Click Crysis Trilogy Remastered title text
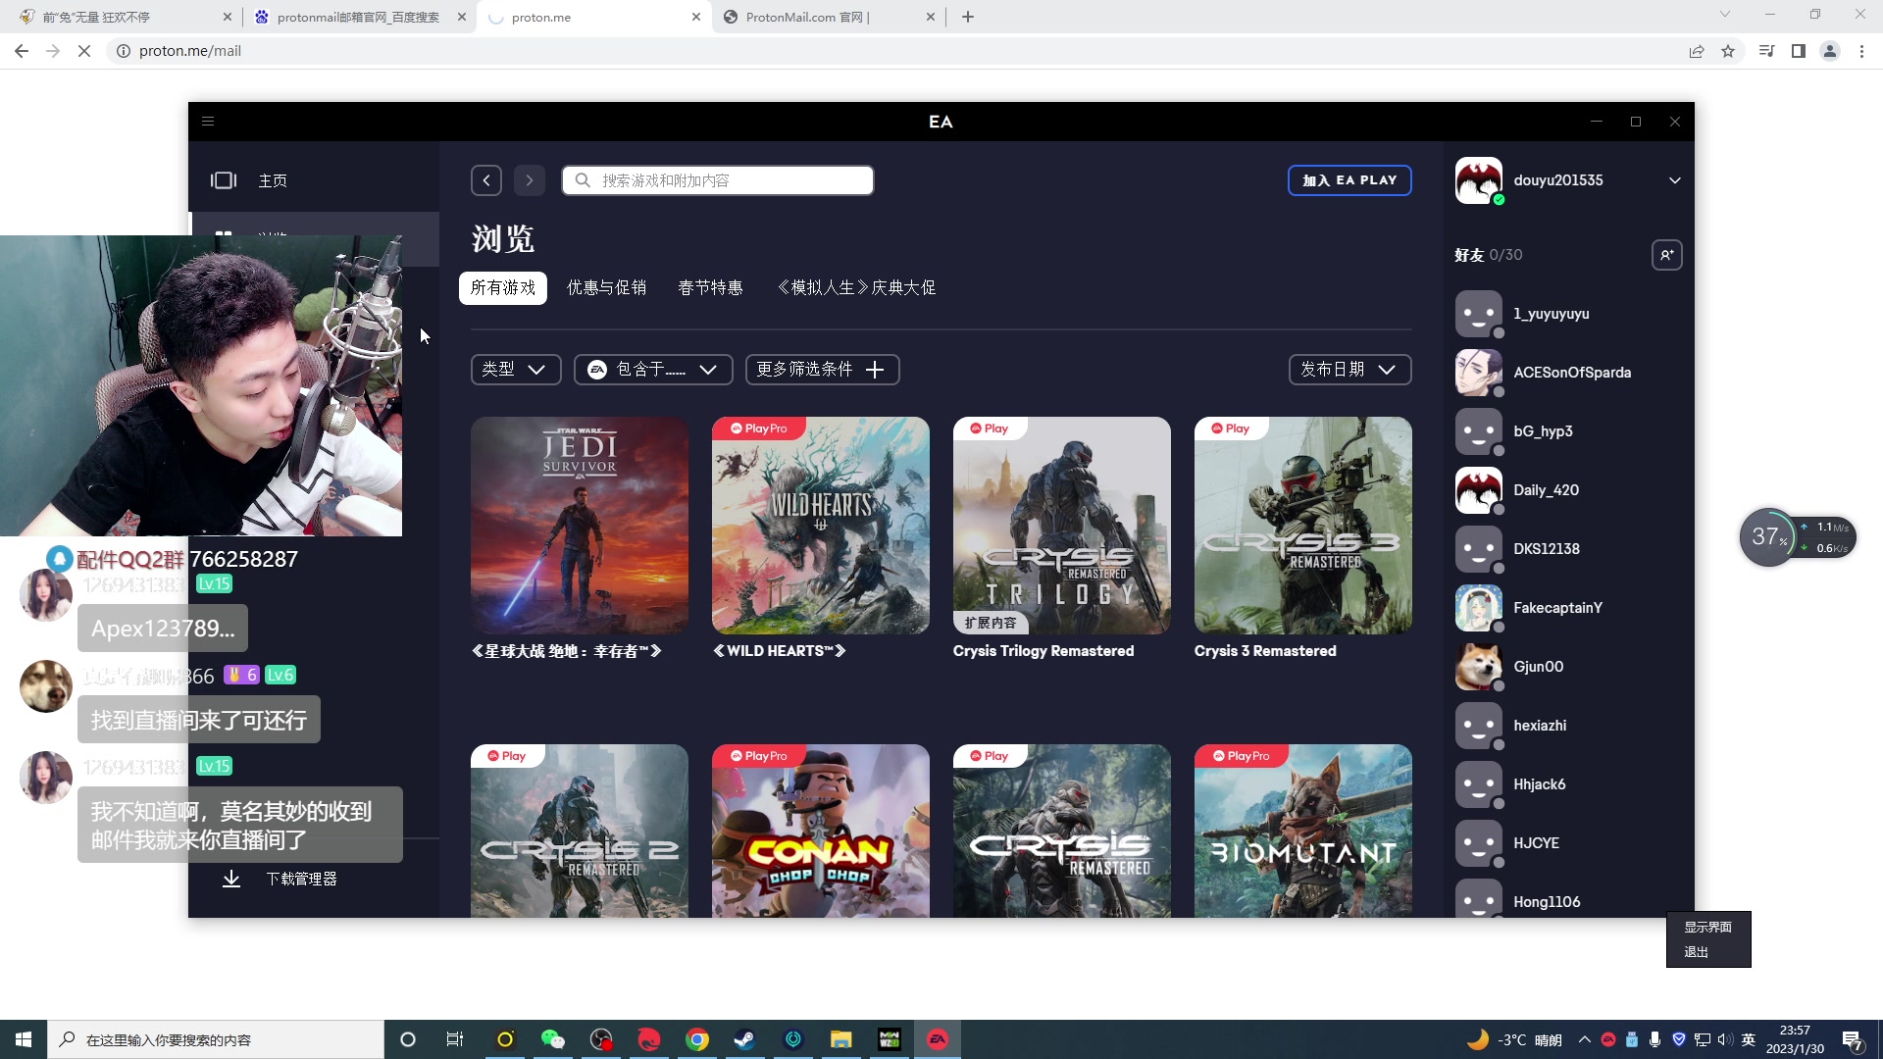Screen dimensions: 1883x1059 click(x=1043, y=651)
